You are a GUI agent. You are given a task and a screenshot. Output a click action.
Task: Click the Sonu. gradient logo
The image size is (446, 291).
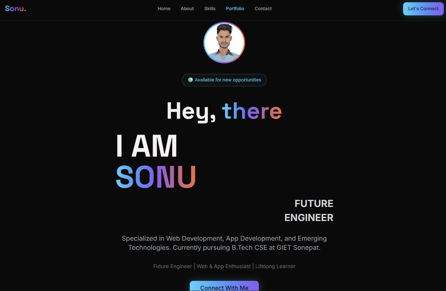[15, 9]
